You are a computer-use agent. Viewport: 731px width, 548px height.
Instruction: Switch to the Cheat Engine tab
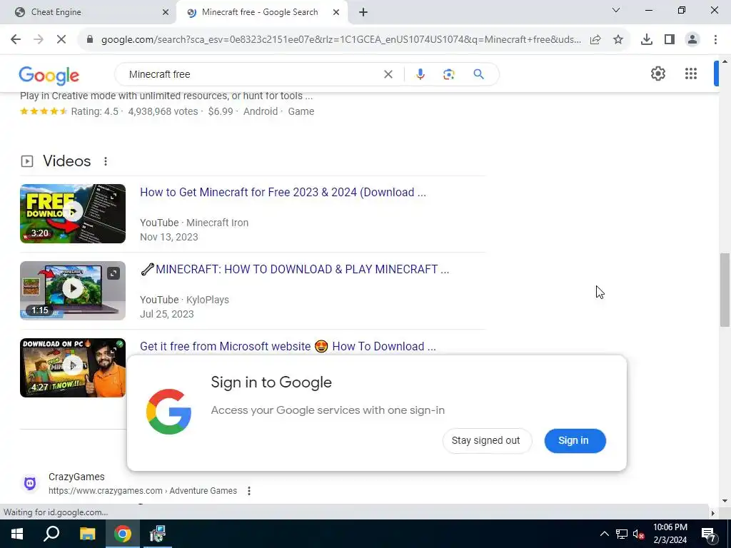pyautogui.click(x=88, y=12)
